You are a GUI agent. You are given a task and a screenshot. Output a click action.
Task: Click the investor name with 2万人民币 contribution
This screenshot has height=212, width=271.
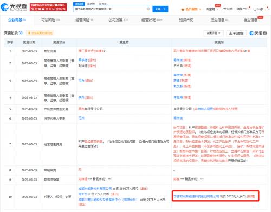click(x=83, y=194)
